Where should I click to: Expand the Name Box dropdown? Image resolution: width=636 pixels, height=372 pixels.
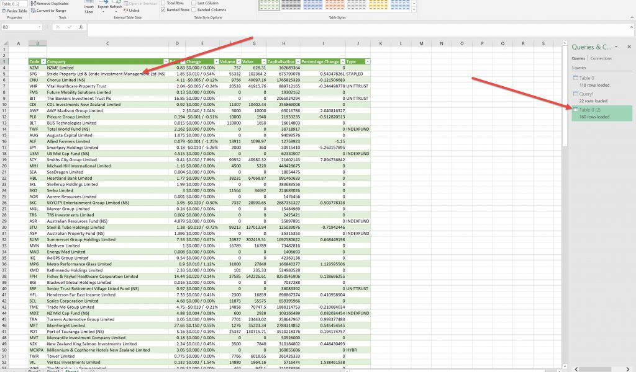(40, 27)
